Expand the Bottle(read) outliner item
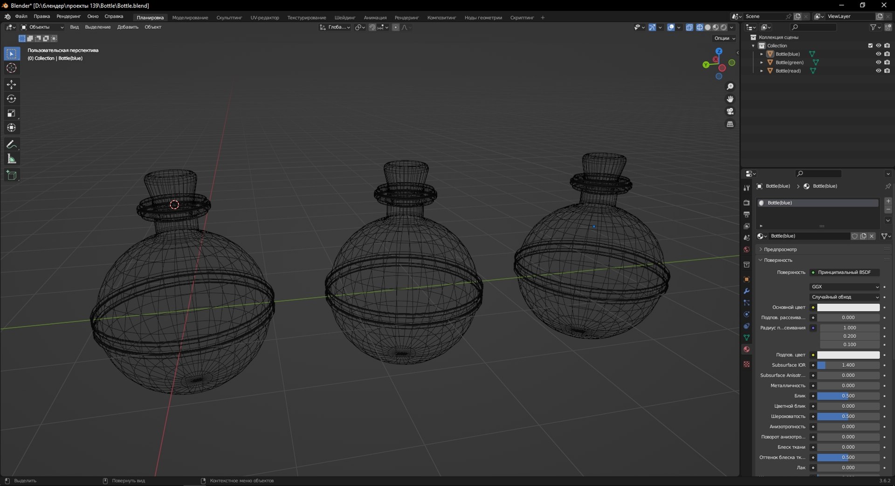Image resolution: width=895 pixels, height=486 pixels. pos(762,71)
